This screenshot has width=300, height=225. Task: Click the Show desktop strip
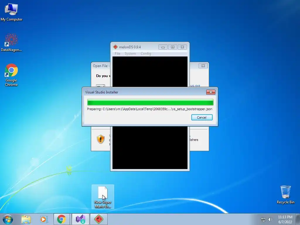(298, 219)
